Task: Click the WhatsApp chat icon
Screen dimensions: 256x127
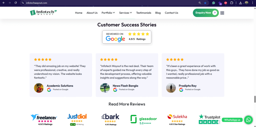Action: point(248,120)
